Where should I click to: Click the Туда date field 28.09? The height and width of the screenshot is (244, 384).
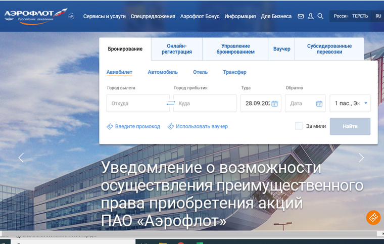tap(261, 103)
